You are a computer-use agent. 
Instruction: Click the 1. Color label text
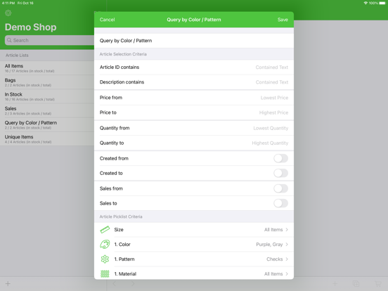pos(122,244)
